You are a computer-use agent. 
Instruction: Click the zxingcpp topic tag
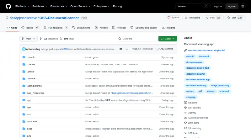pos(191,97)
